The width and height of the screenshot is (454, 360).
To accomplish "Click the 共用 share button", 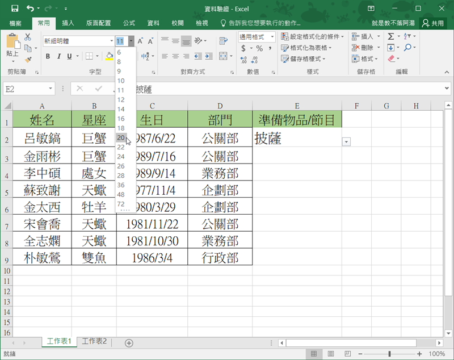I will click(433, 23).
